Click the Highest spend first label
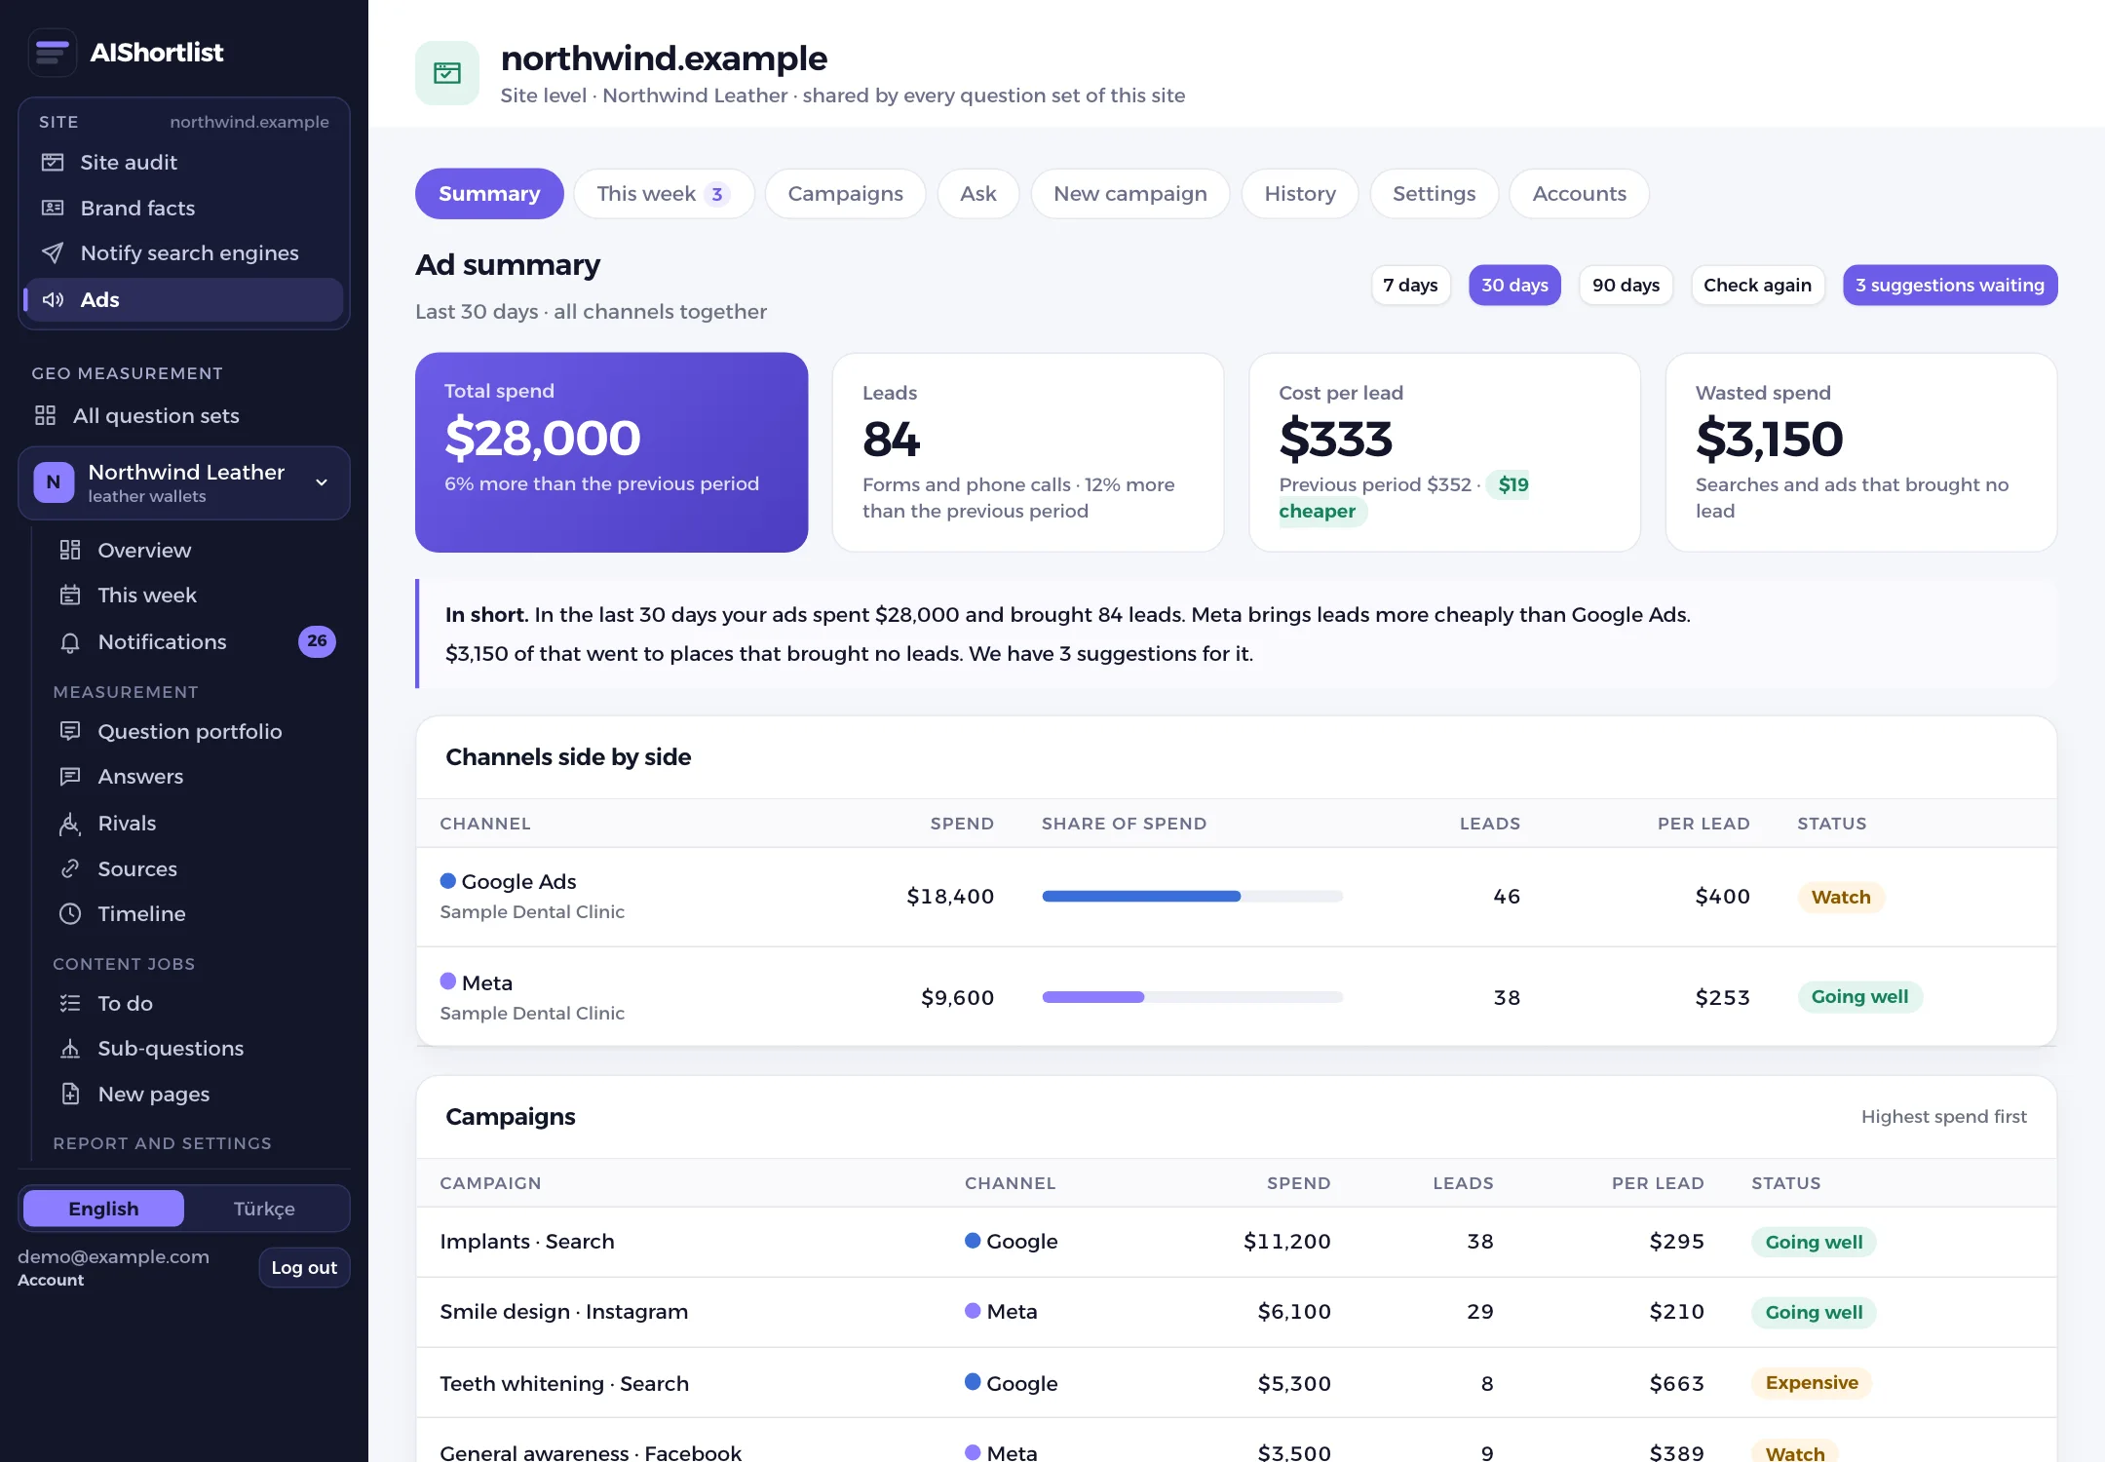This screenshot has height=1462, width=2105. click(x=1943, y=1116)
